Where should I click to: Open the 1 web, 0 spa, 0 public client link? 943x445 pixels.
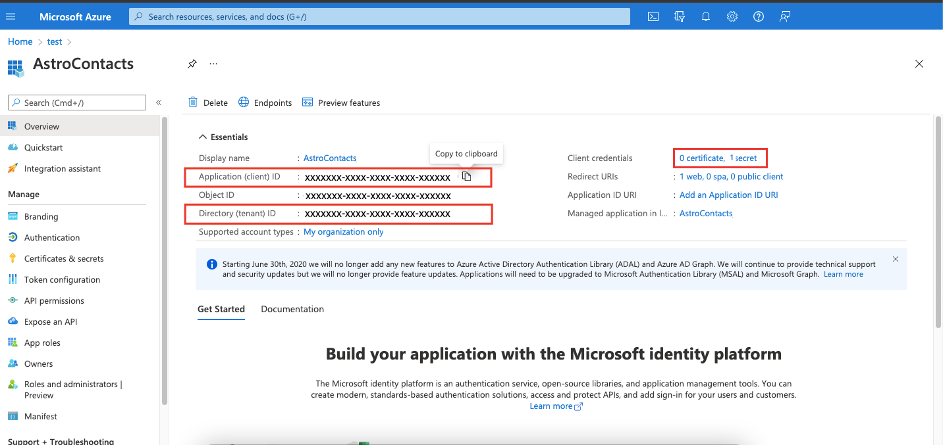(x=732, y=176)
